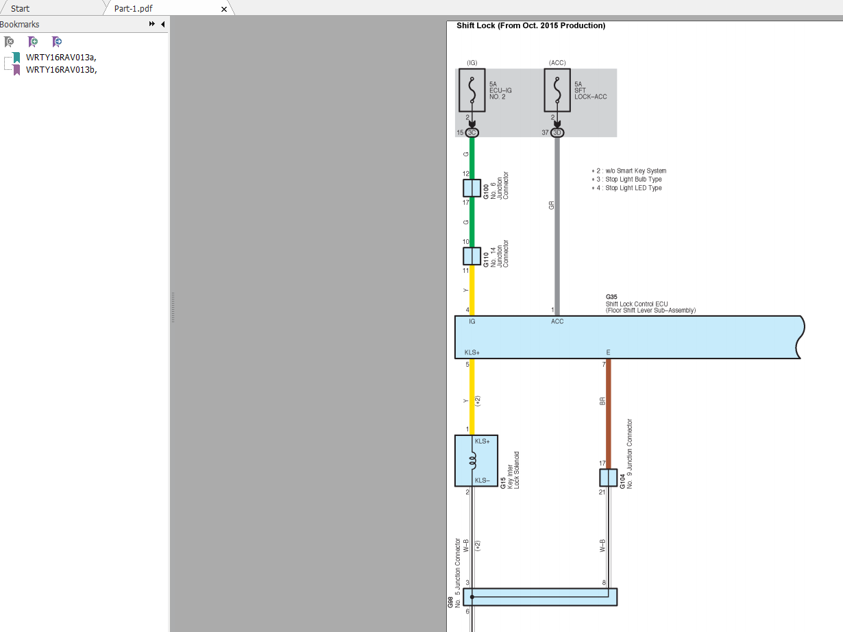Select the Part-1.pdf tab
Viewport: 843px width, 632px height.
pos(133,9)
